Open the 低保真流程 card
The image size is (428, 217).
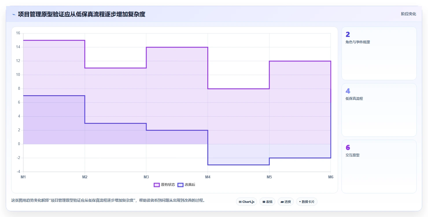coord(379,110)
